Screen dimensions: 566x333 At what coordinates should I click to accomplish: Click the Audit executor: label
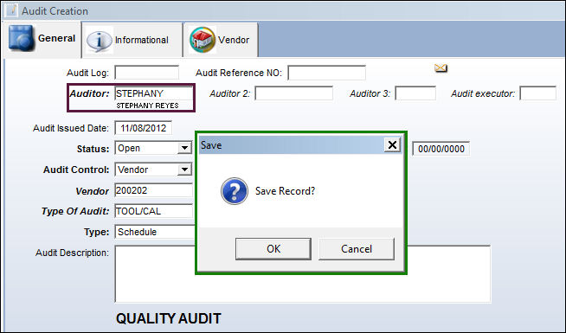point(483,93)
